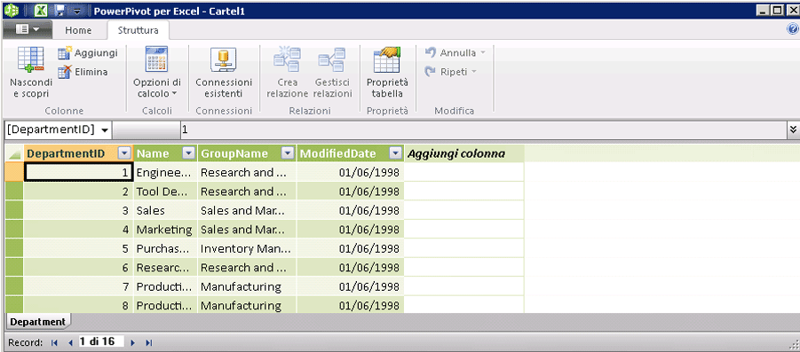Open the help question mark icon
The width and height of the screenshot is (800, 352).
point(792,29)
